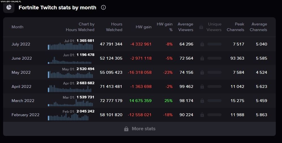
Task: Click the July 2022 hours watched bar chart
Action: (x=70, y=47)
